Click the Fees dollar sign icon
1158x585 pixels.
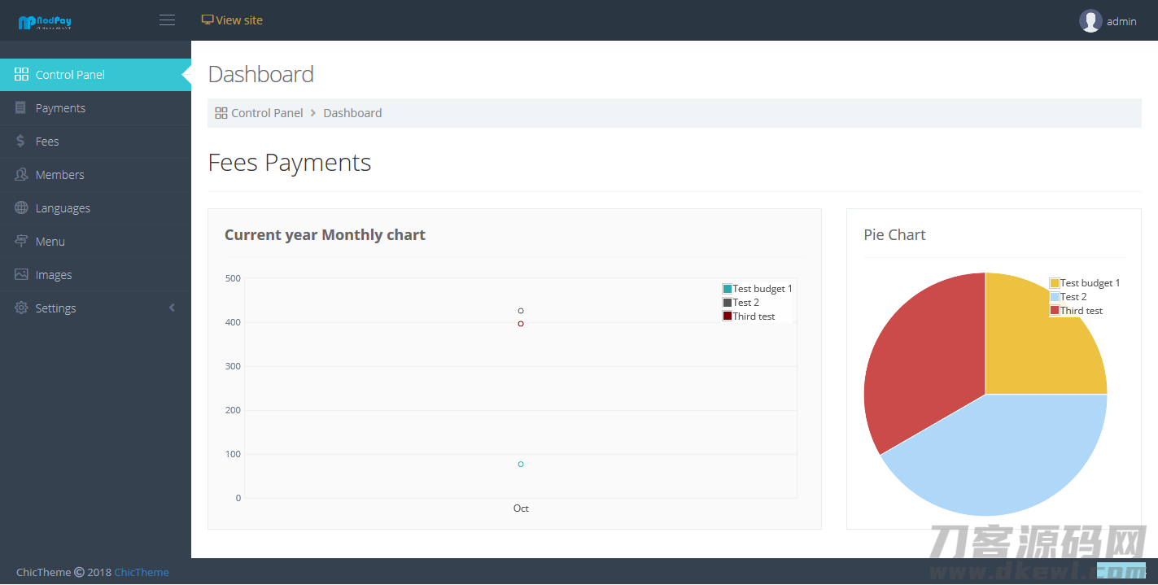pos(21,142)
